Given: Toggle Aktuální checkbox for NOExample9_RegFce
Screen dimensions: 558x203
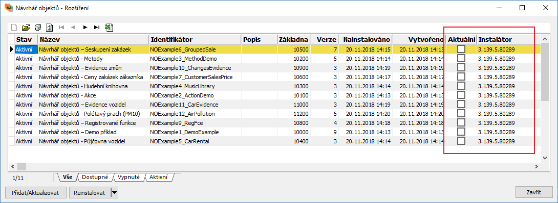Looking at the screenshot, I should (x=461, y=122).
